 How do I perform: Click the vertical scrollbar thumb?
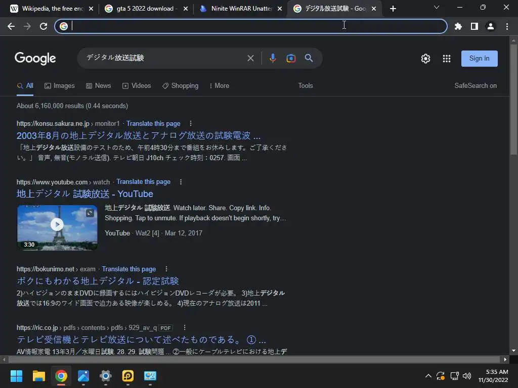pyautogui.click(x=513, y=99)
